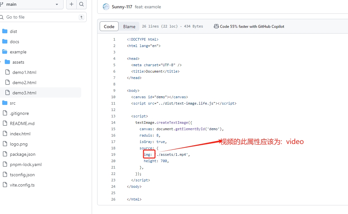The width and height of the screenshot is (348, 214).
Task: Open vite.config.ts file
Action: (22, 185)
